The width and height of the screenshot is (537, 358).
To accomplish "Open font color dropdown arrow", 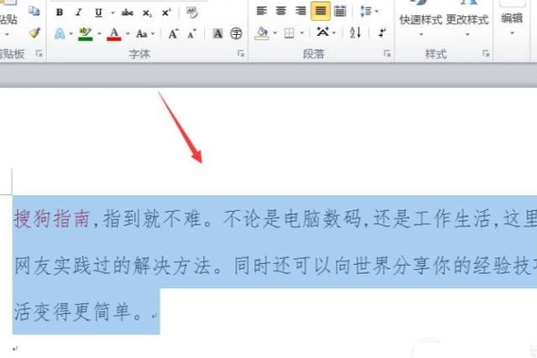I will (128, 34).
